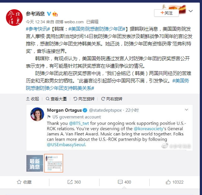Collapse the image with 收起
The width and height of the screenshot is (202, 195).
[x=33, y=99]
